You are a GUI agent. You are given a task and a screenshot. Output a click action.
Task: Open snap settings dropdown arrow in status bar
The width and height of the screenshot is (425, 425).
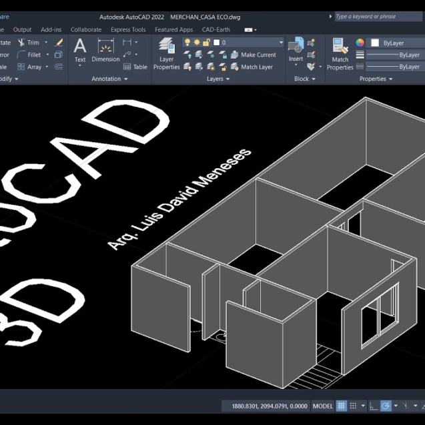[x=363, y=406]
